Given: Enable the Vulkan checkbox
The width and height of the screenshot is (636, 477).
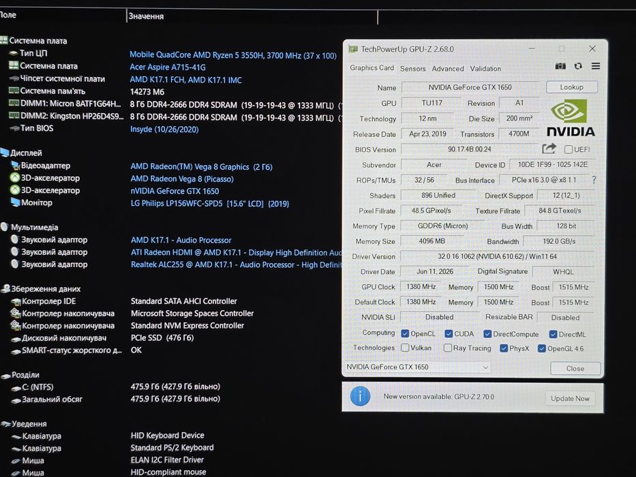Looking at the screenshot, I should (405, 348).
